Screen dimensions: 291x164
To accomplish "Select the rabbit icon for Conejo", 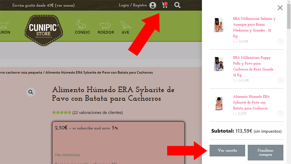I will pos(81,24).
